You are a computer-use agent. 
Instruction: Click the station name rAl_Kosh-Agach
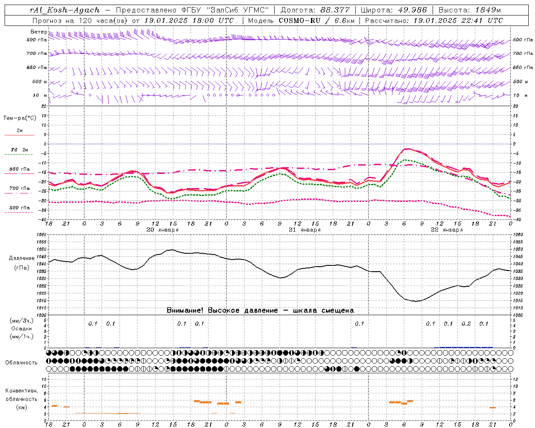pos(65,10)
